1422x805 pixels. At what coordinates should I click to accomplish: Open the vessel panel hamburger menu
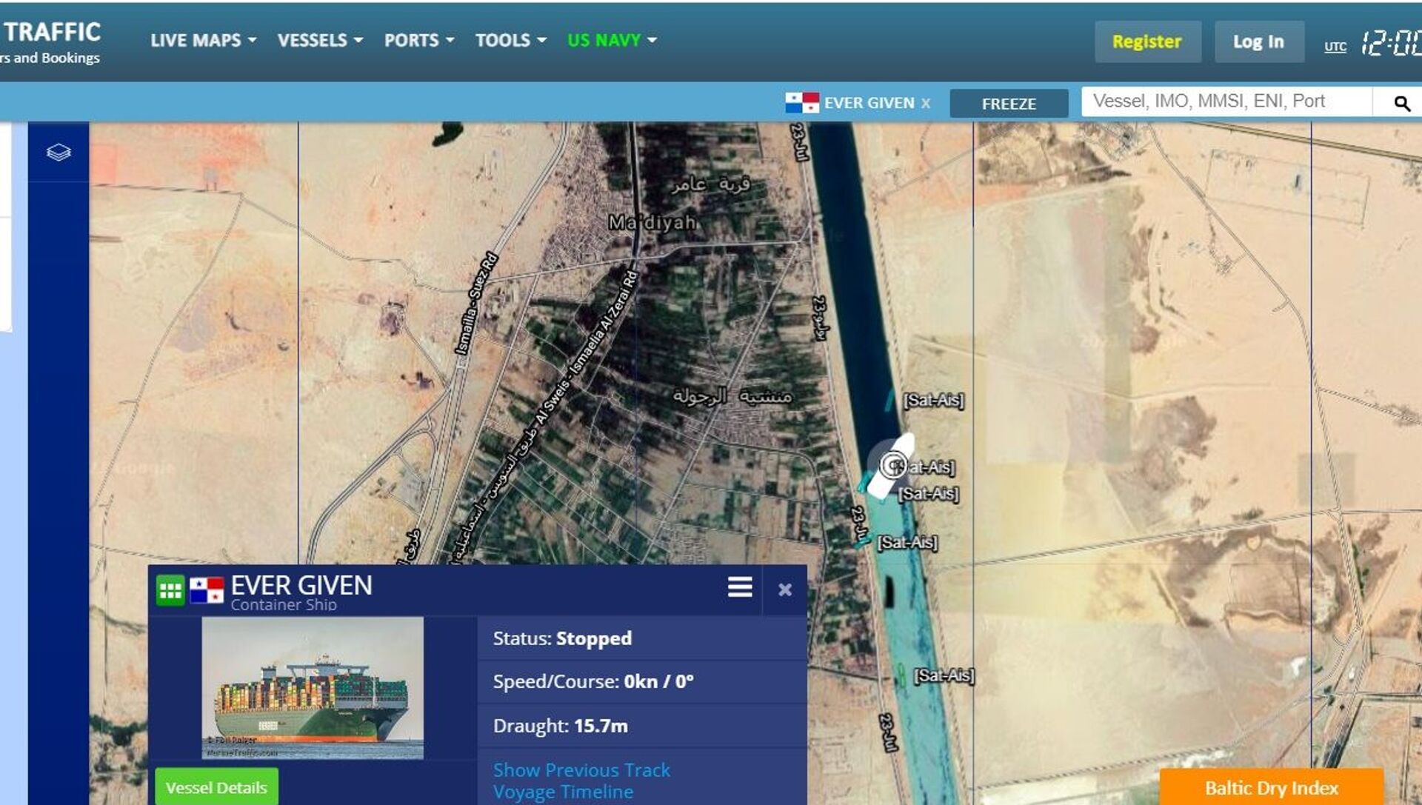pos(739,587)
